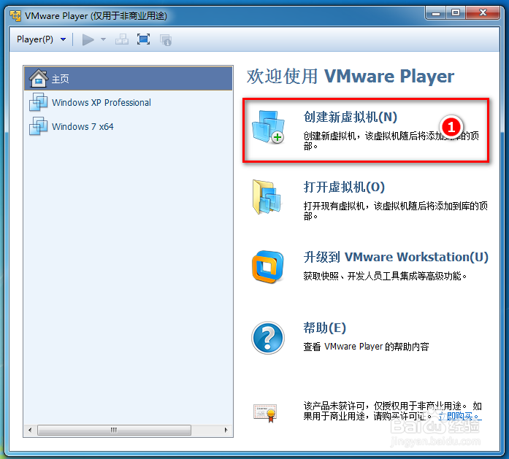
Task: Click the green play virtual machine button
Action: [x=88, y=40]
